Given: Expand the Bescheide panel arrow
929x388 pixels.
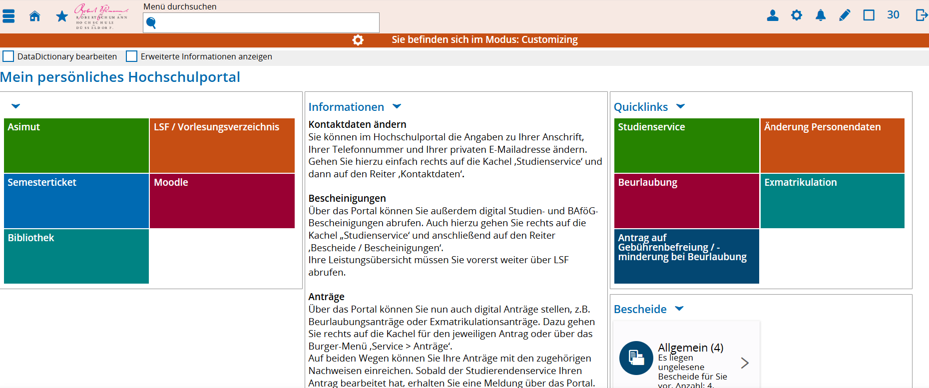Looking at the screenshot, I should tap(679, 309).
